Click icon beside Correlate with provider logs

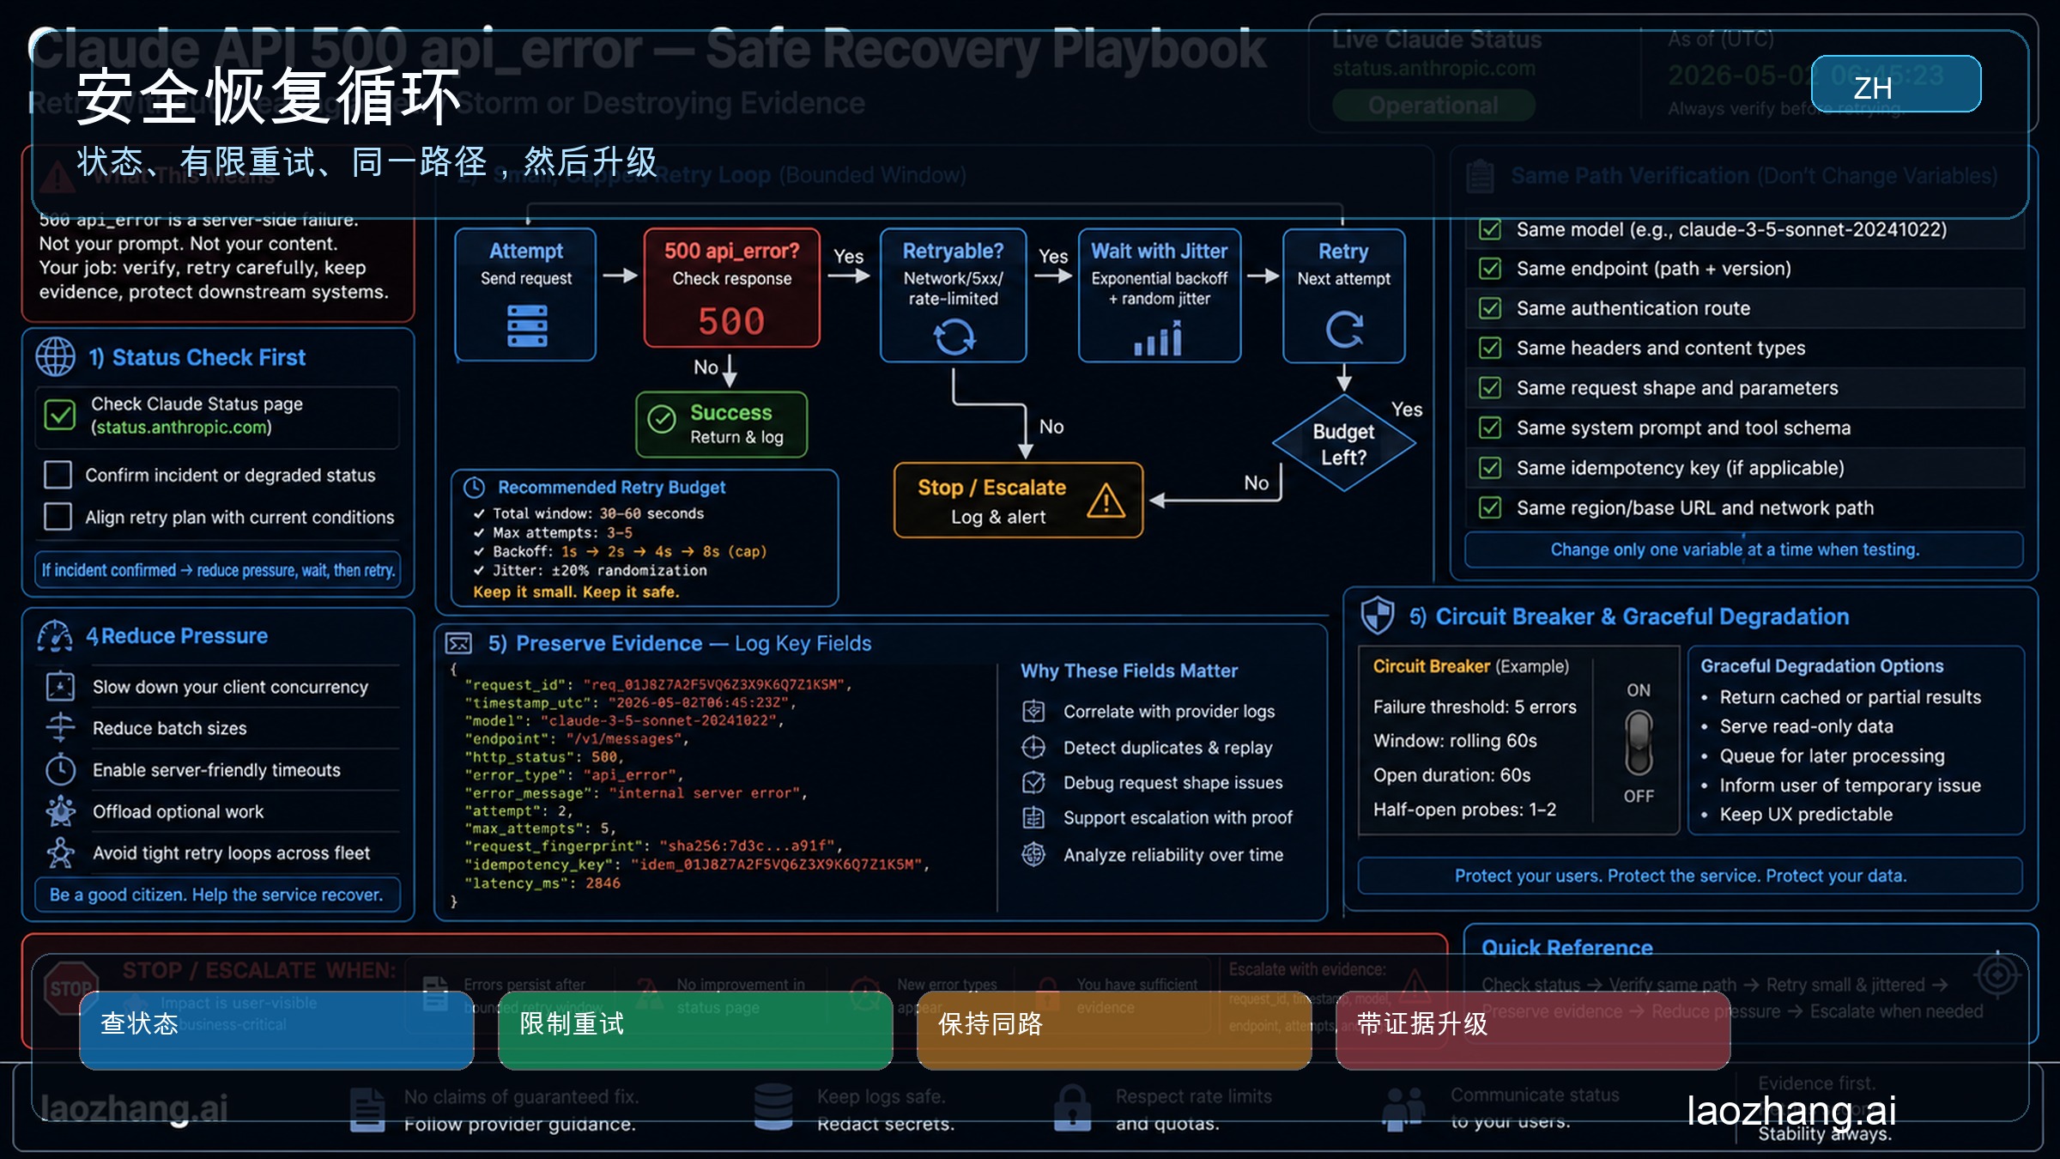[1033, 711]
